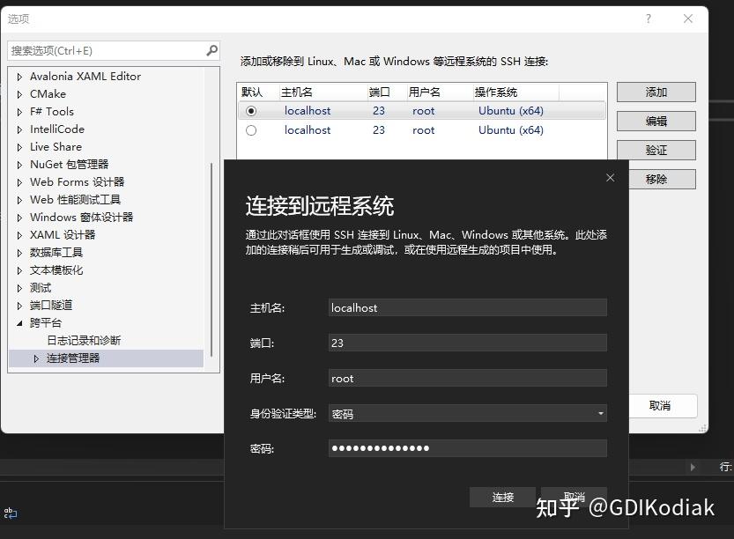Expand the CMake settings node
The height and width of the screenshot is (539, 734).
click(19, 93)
